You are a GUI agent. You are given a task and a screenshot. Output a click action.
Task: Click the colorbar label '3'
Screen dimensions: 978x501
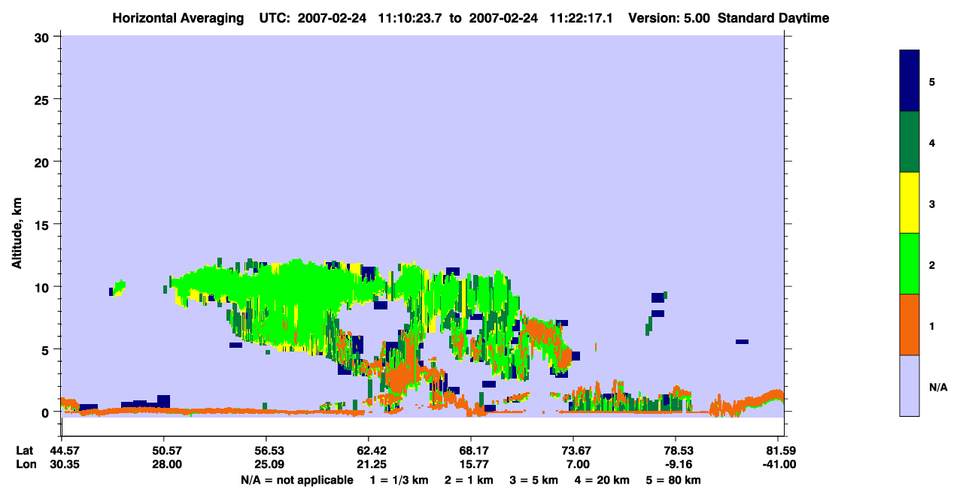pos(932,204)
